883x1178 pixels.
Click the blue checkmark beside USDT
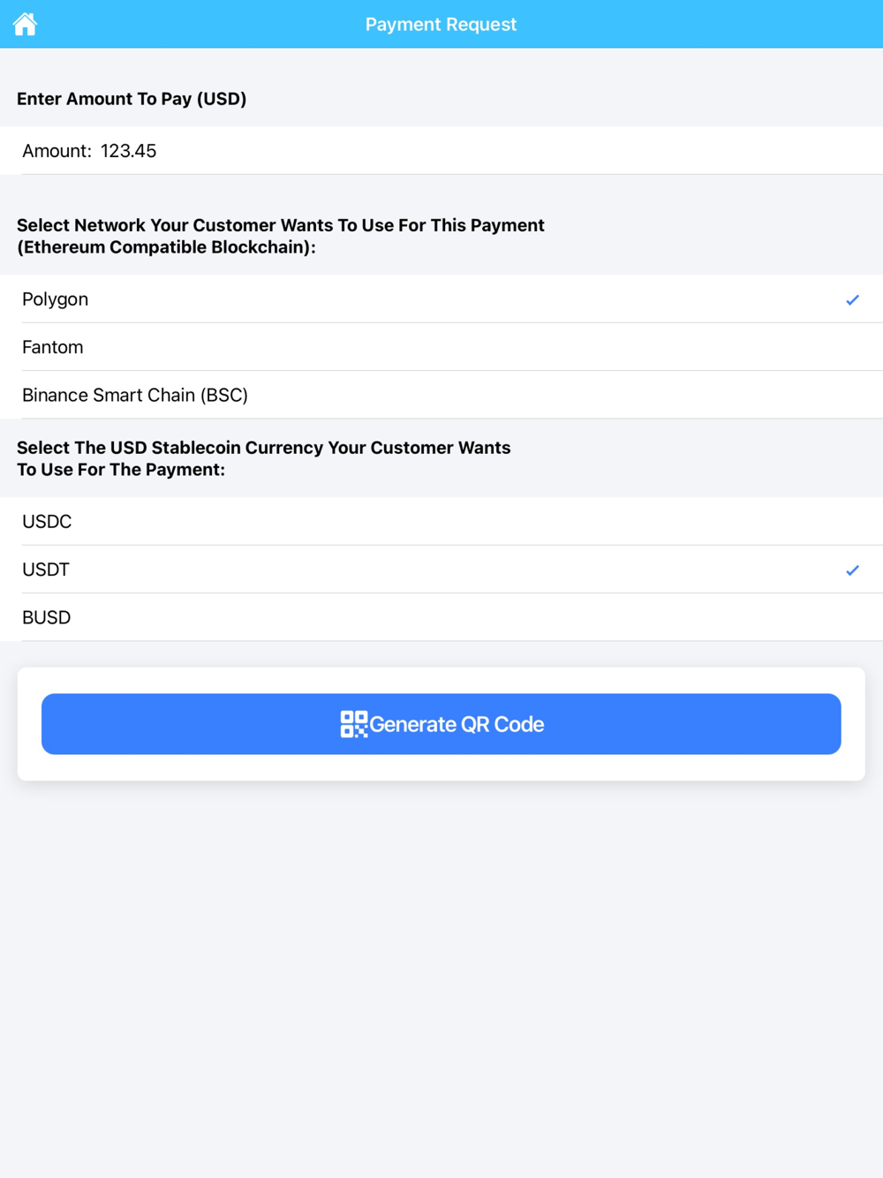point(852,570)
